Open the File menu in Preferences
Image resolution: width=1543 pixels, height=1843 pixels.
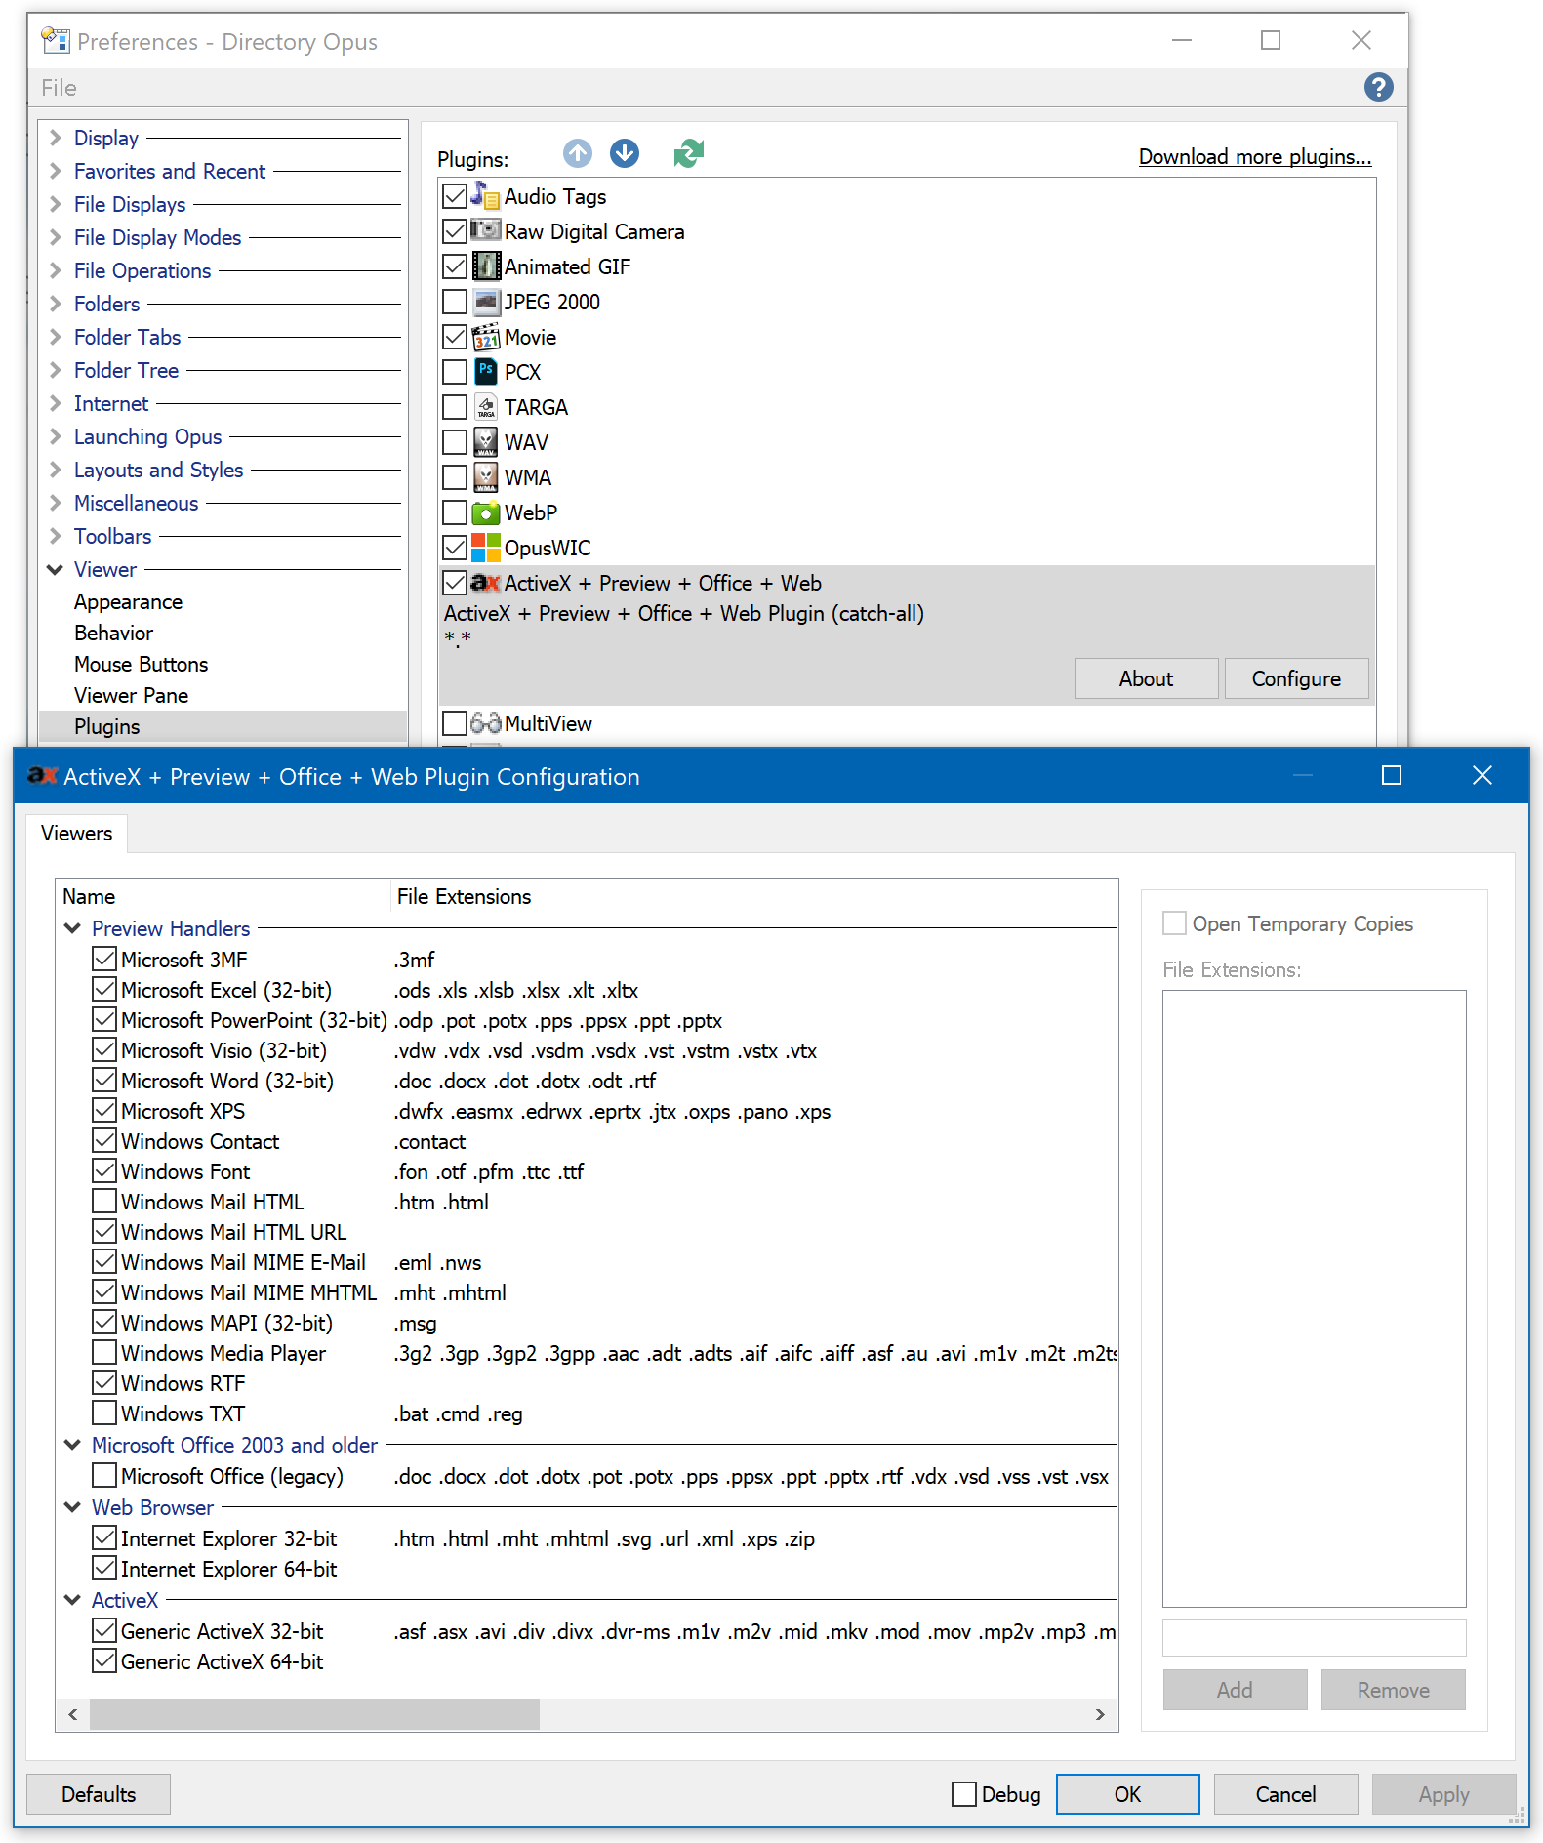(x=59, y=88)
